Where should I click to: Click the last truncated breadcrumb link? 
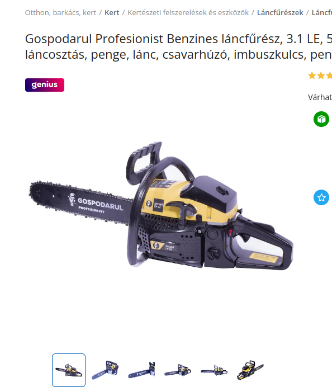tap(321, 13)
